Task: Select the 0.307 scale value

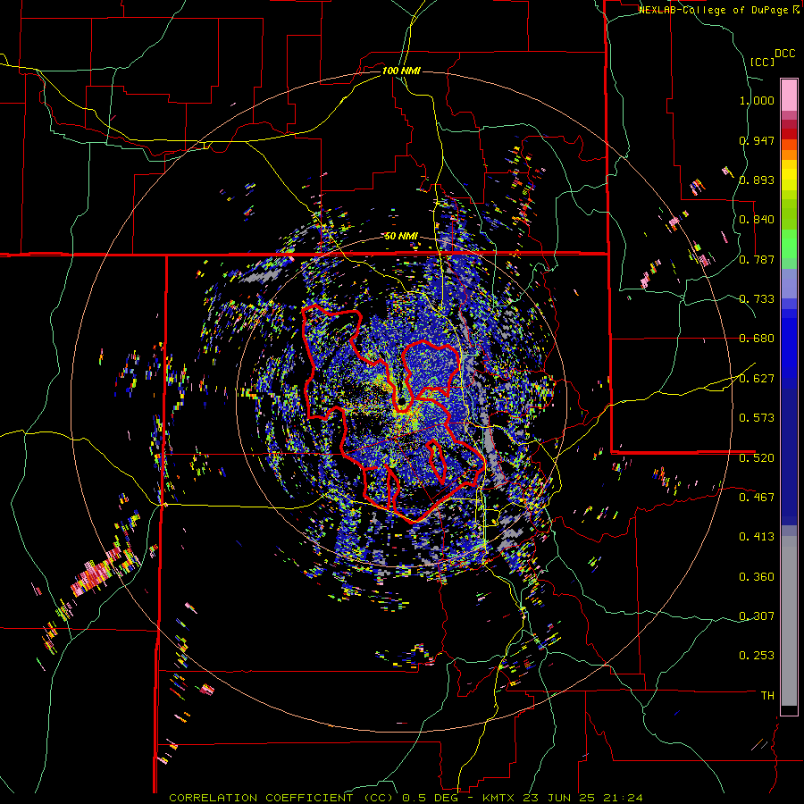Action: click(x=757, y=616)
